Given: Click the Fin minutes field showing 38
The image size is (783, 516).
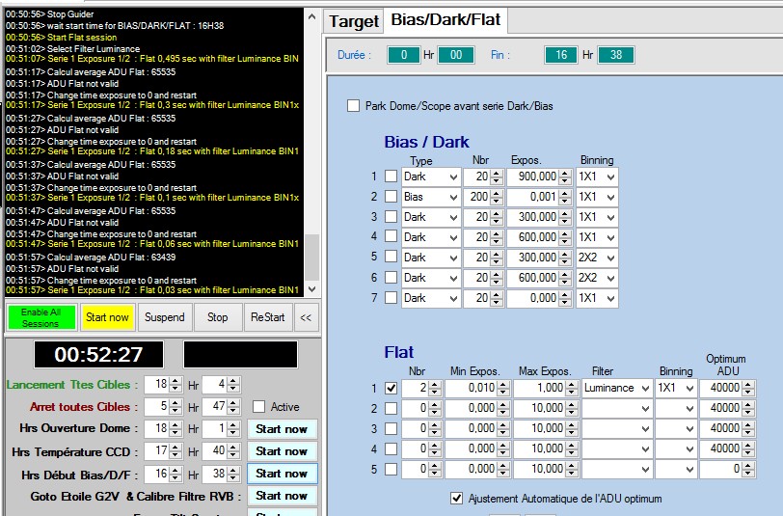Looking at the screenshot, I should [616, 55].
